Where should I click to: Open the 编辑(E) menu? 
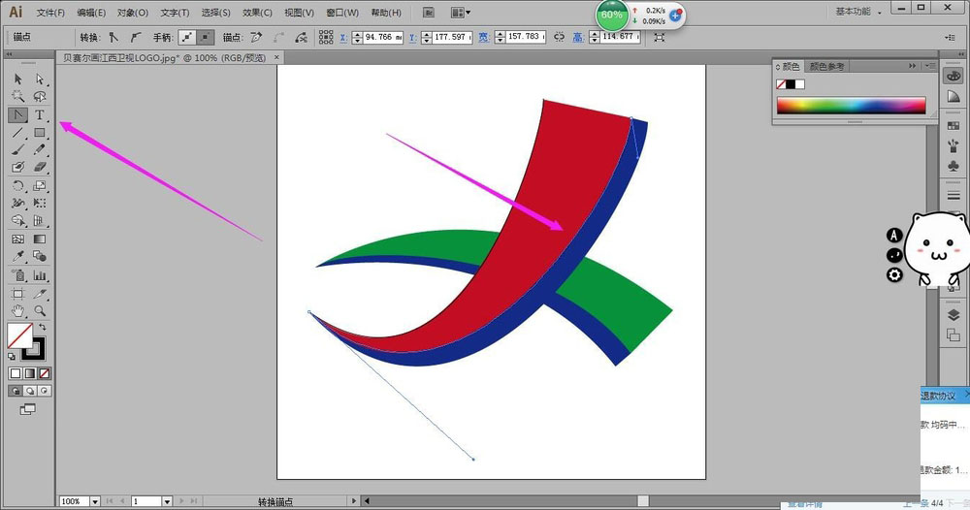click(91, 13)
